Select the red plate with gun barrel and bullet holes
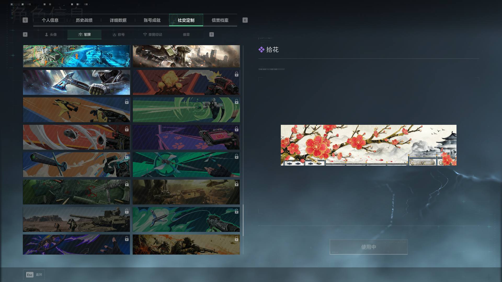 pyautogui.click(x=76, y=137)
